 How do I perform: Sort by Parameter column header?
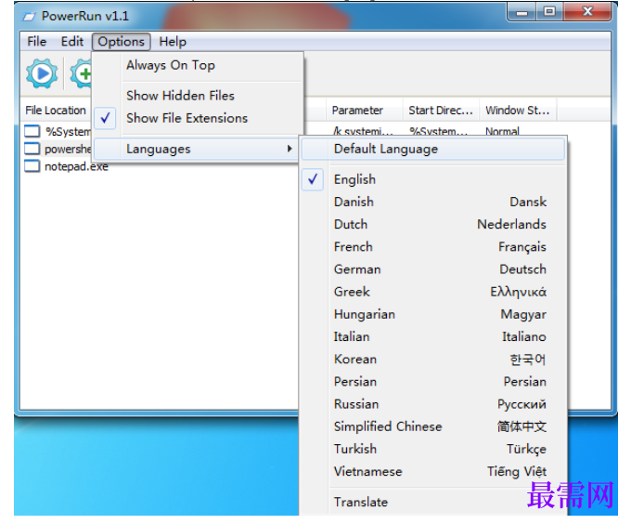click(364, 111)
